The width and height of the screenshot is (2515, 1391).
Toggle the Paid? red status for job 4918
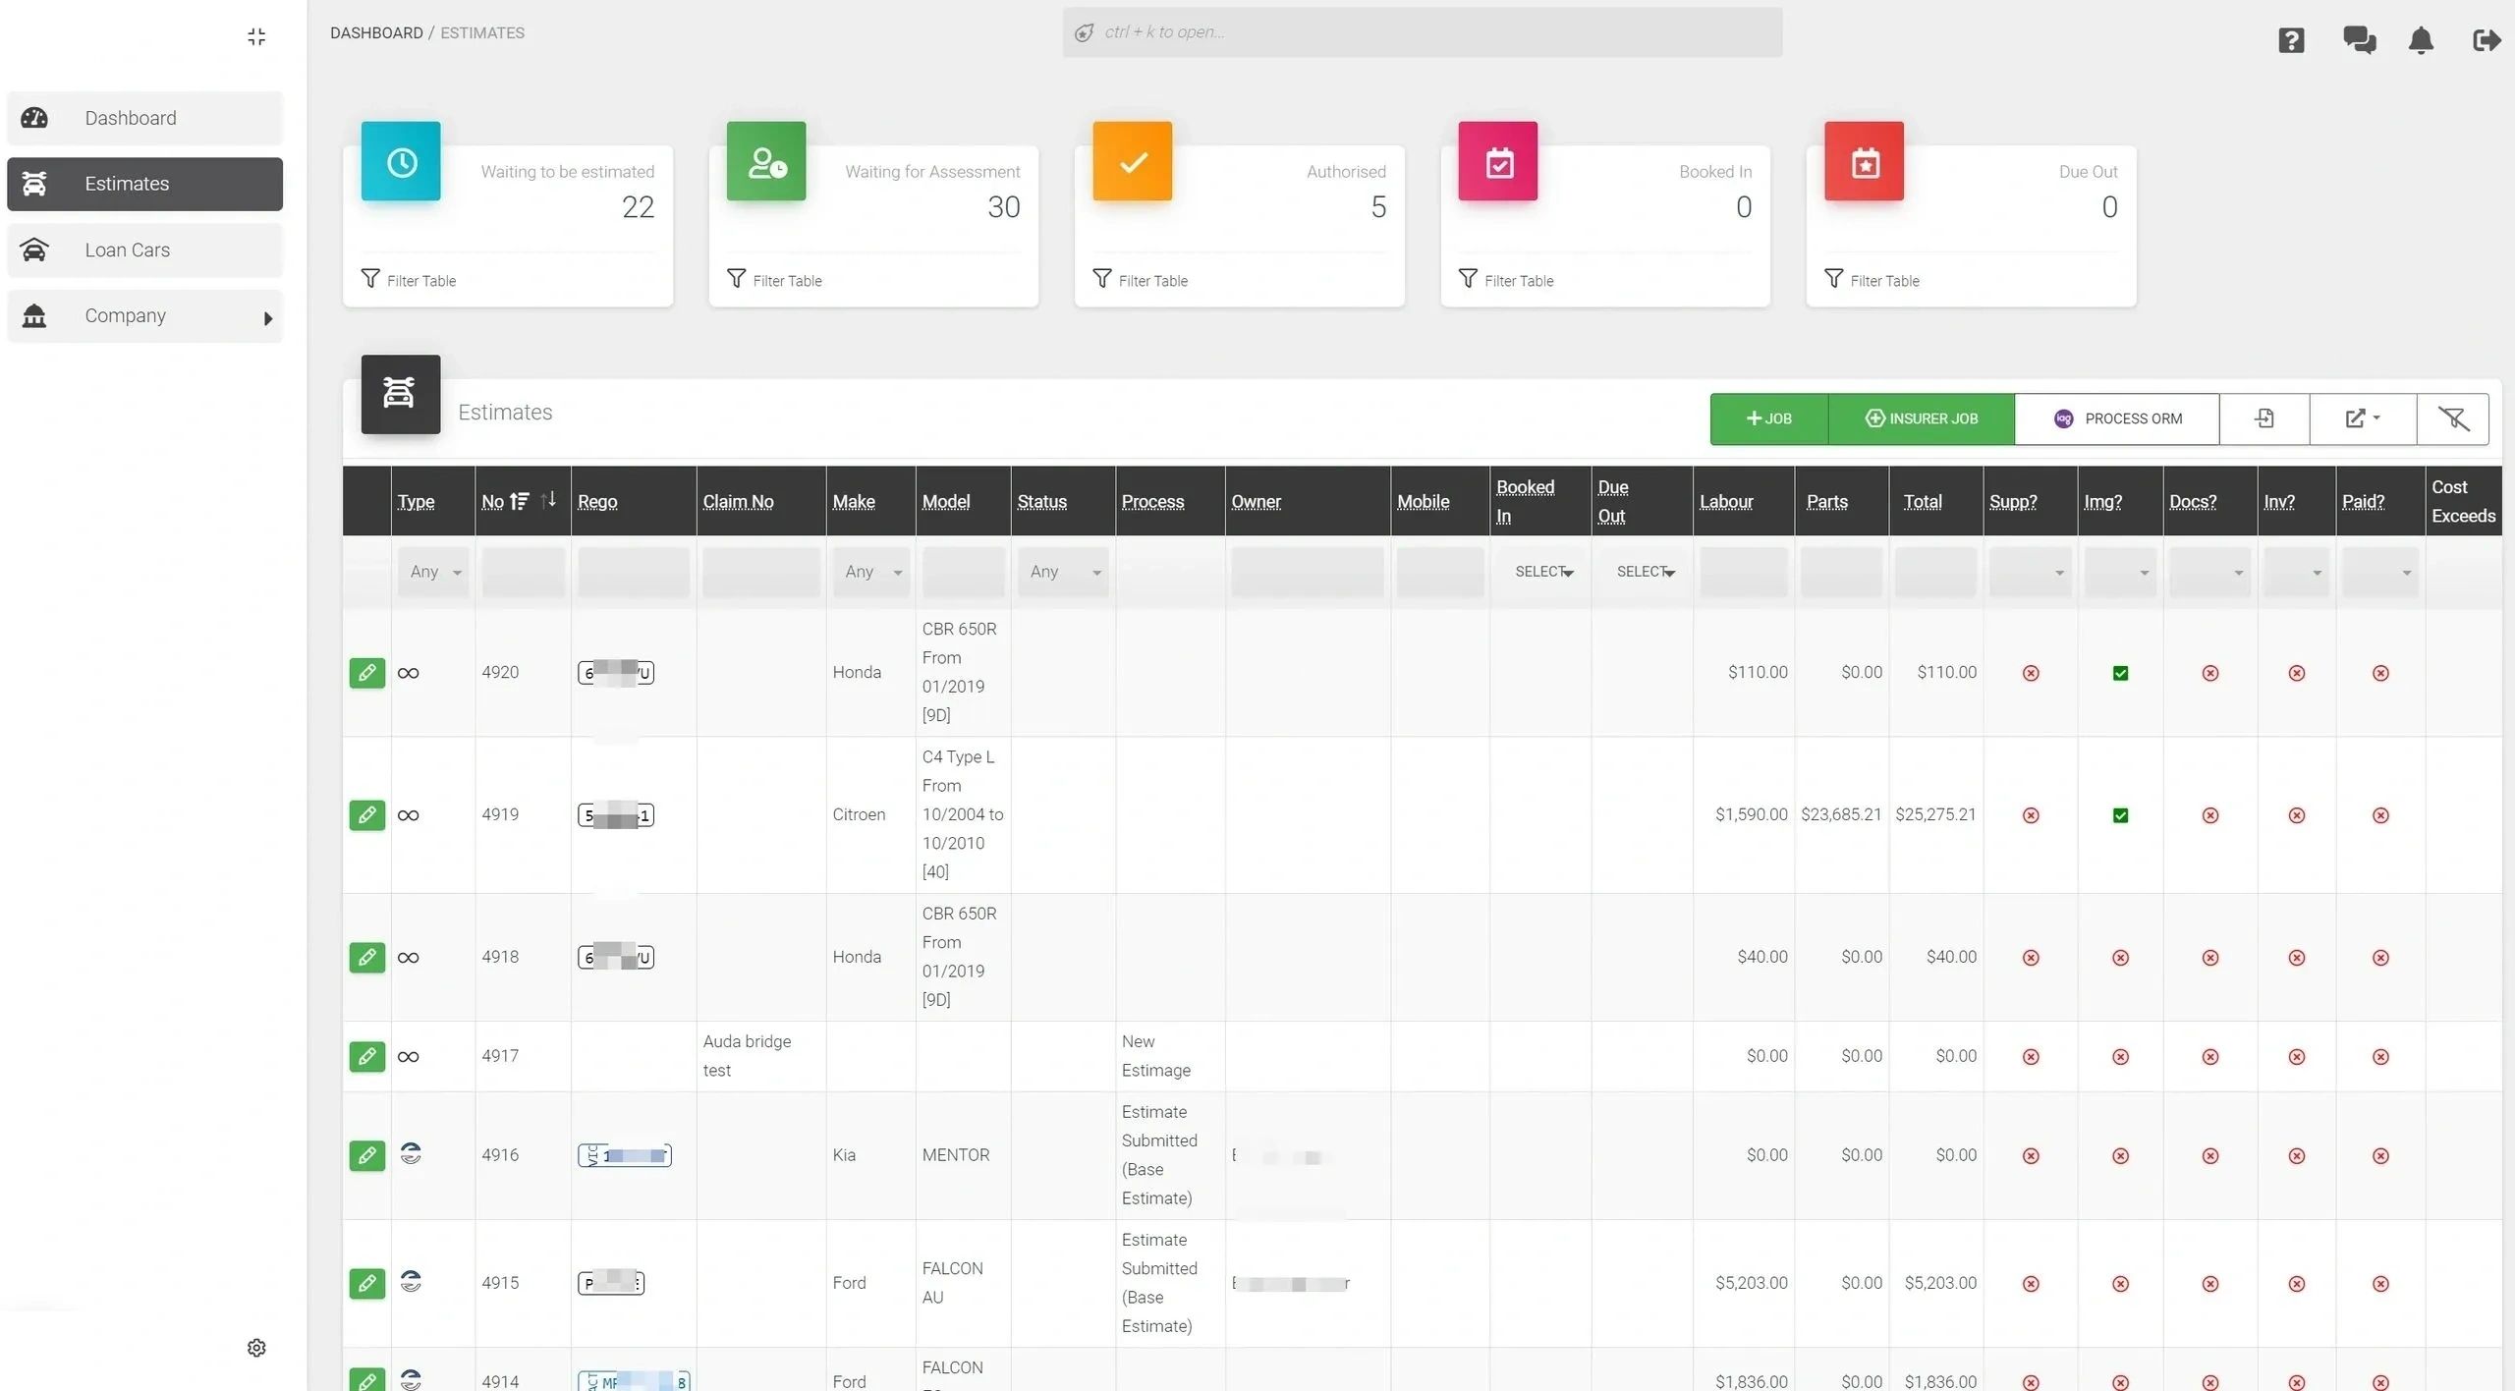click(x=2380, y=958)
